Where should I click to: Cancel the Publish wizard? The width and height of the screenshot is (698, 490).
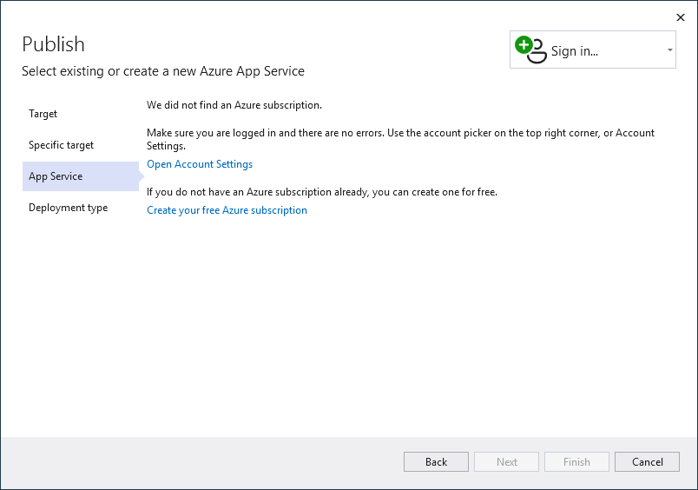pyautogui.click(x=647, y=462)
